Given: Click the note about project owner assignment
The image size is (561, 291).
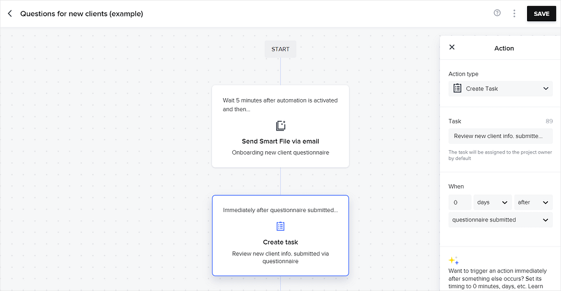Looking at the screenshot, I should coord(500,155).
